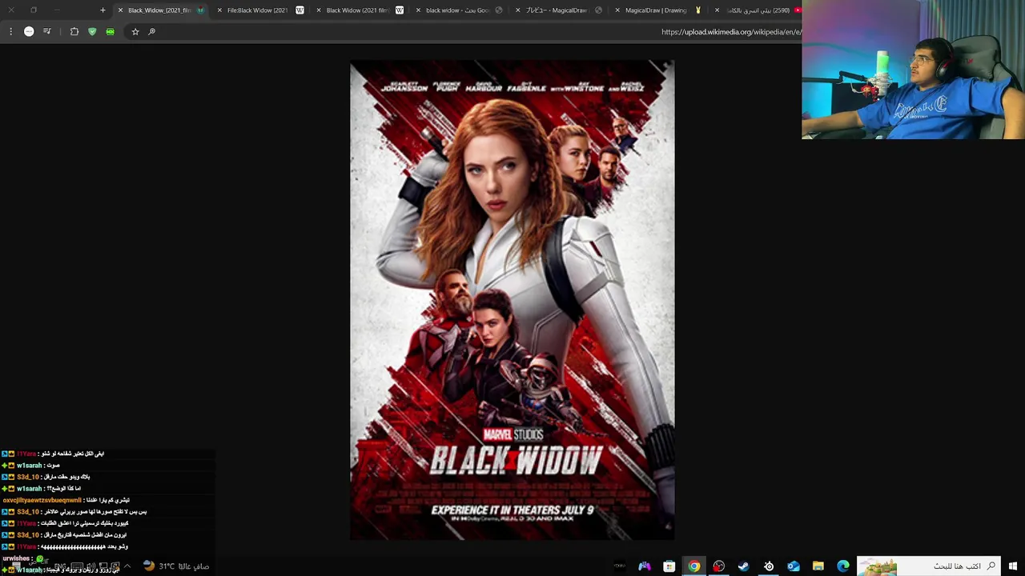
Task: Close the MagicalDraw preview tab
Action: 518,10
